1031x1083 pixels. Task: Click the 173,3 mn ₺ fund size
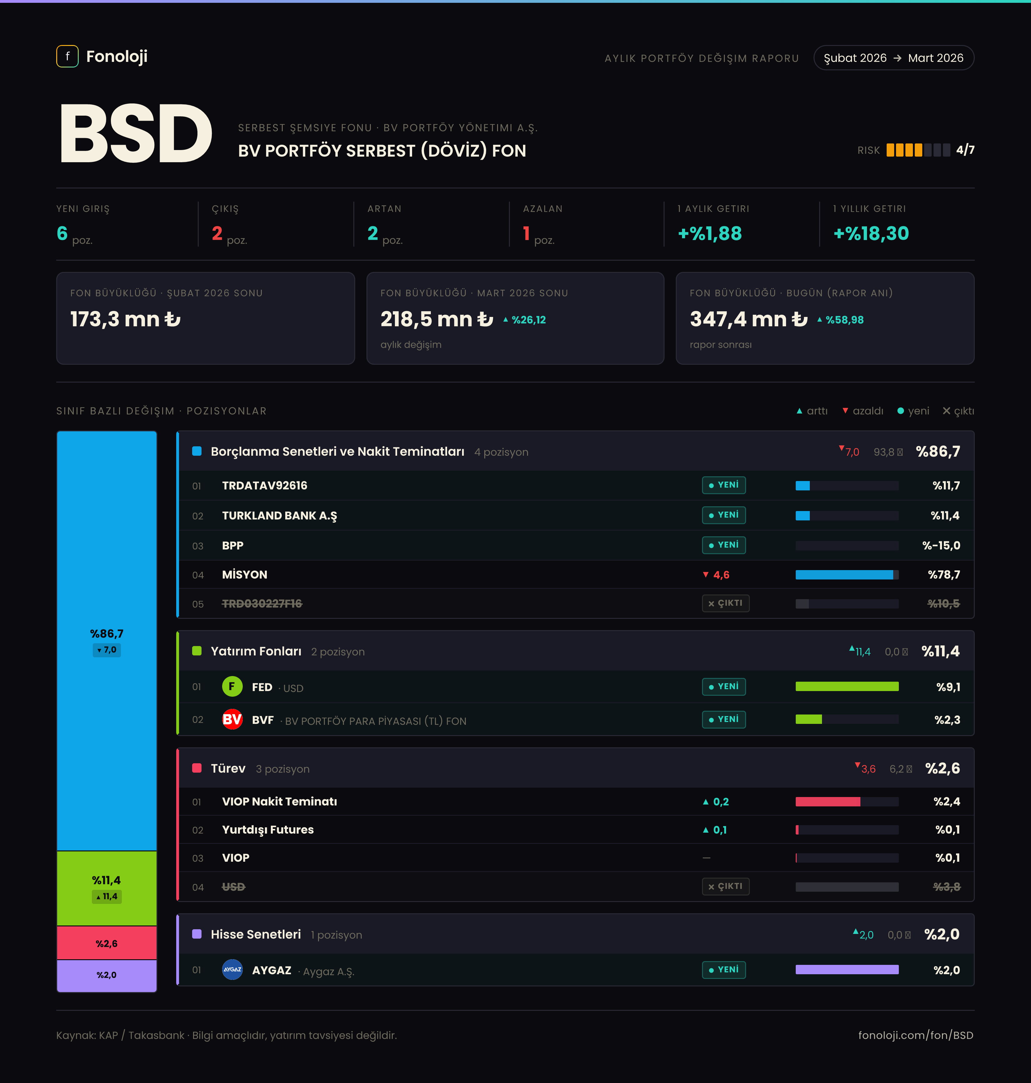pos(125,319)
